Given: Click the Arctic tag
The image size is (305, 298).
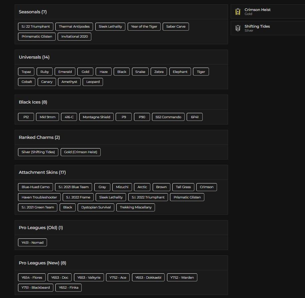Looking at the screenshot, I should click(142, 187).
